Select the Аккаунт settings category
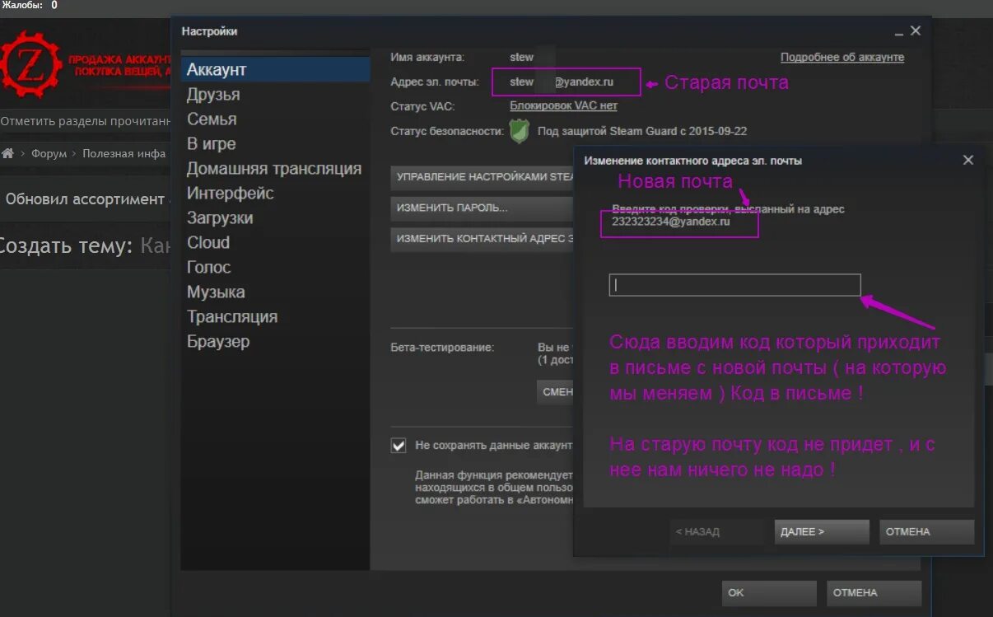 tap(275, 69)
